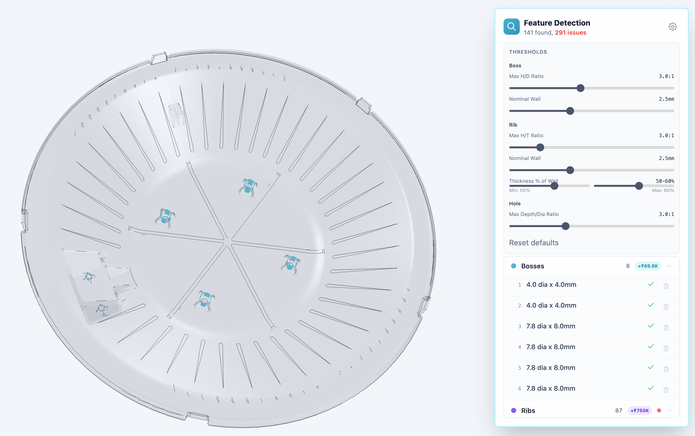695x436 pixels.
Task: Click the Feature Detection magnifier icon
Action: (511, 27)
